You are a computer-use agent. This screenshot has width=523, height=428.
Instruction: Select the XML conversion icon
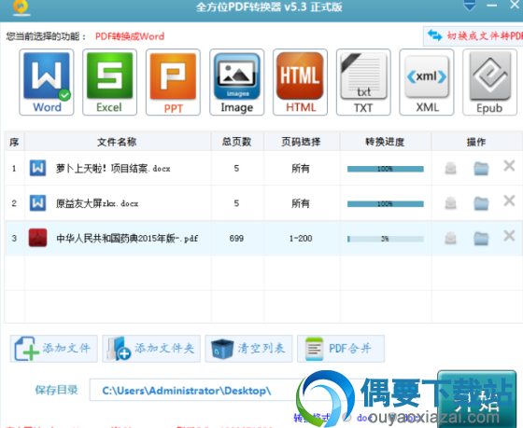427,82
